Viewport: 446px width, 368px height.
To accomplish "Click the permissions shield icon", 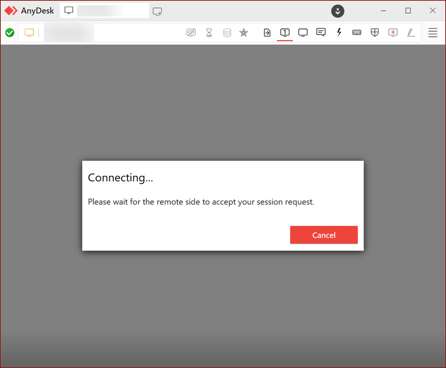I will [x=375, y=32].
